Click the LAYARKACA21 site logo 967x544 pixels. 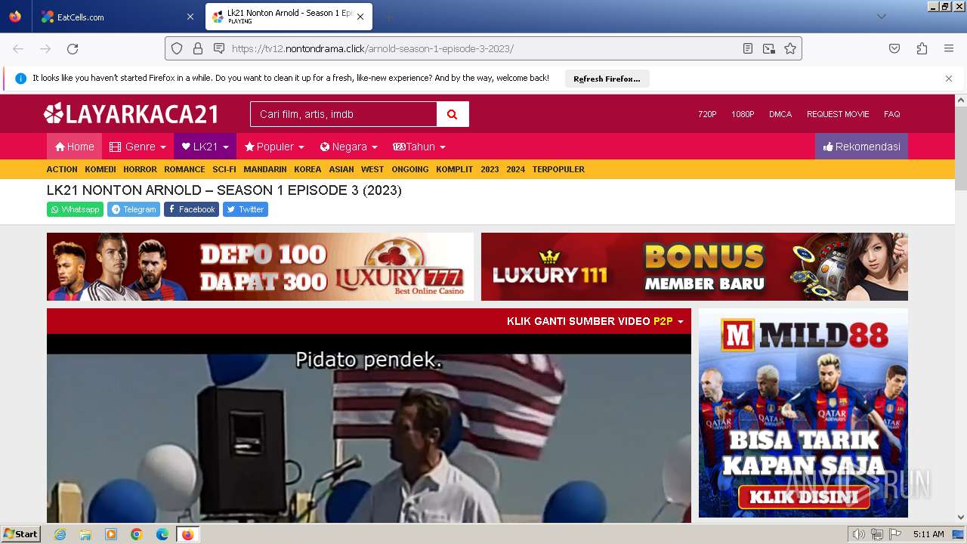click(131, 114)
